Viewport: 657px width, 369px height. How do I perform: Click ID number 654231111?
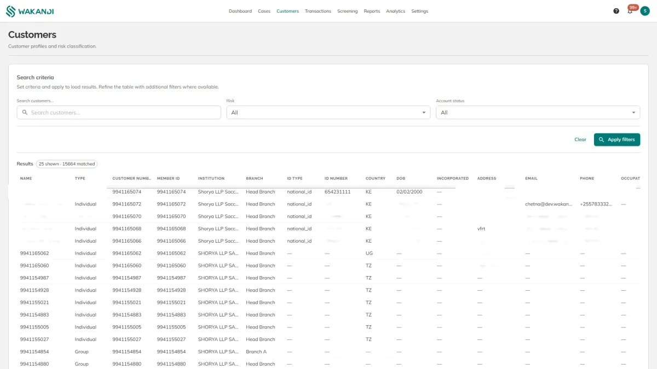coord(338,192)
